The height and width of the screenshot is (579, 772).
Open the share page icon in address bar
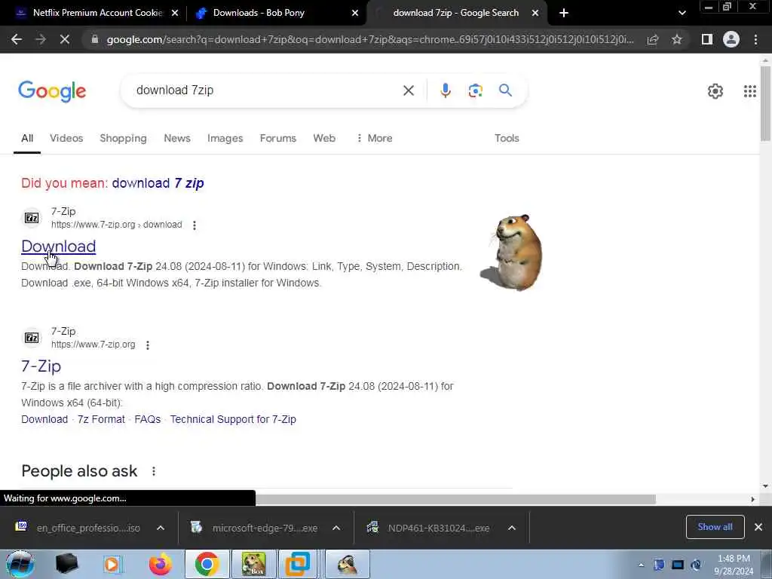(653, 39)
